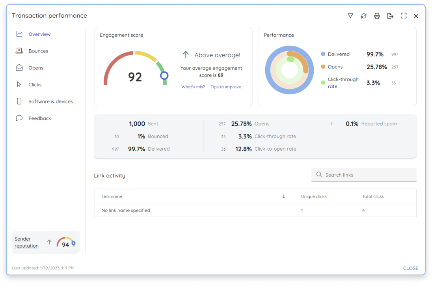View the Feedback section
This screenshot has height=284, width=432.
40,118
